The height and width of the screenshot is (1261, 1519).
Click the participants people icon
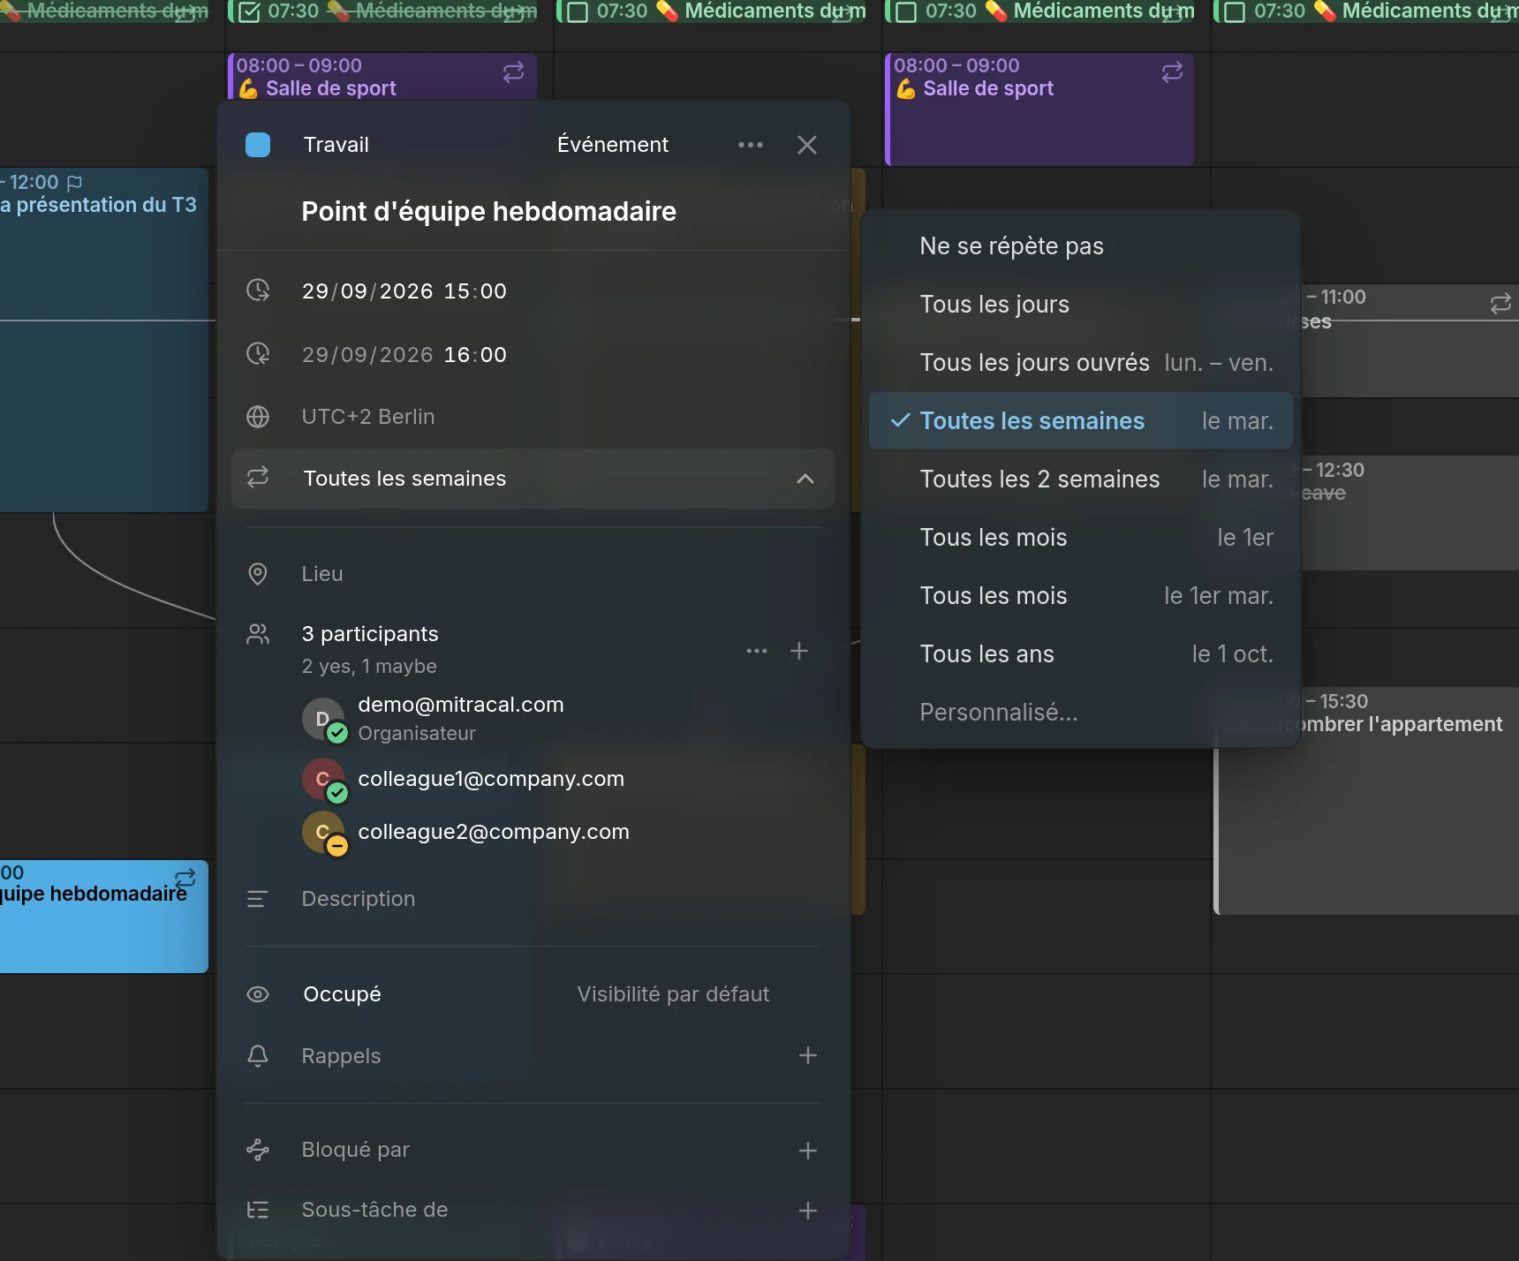pos(258,634)
